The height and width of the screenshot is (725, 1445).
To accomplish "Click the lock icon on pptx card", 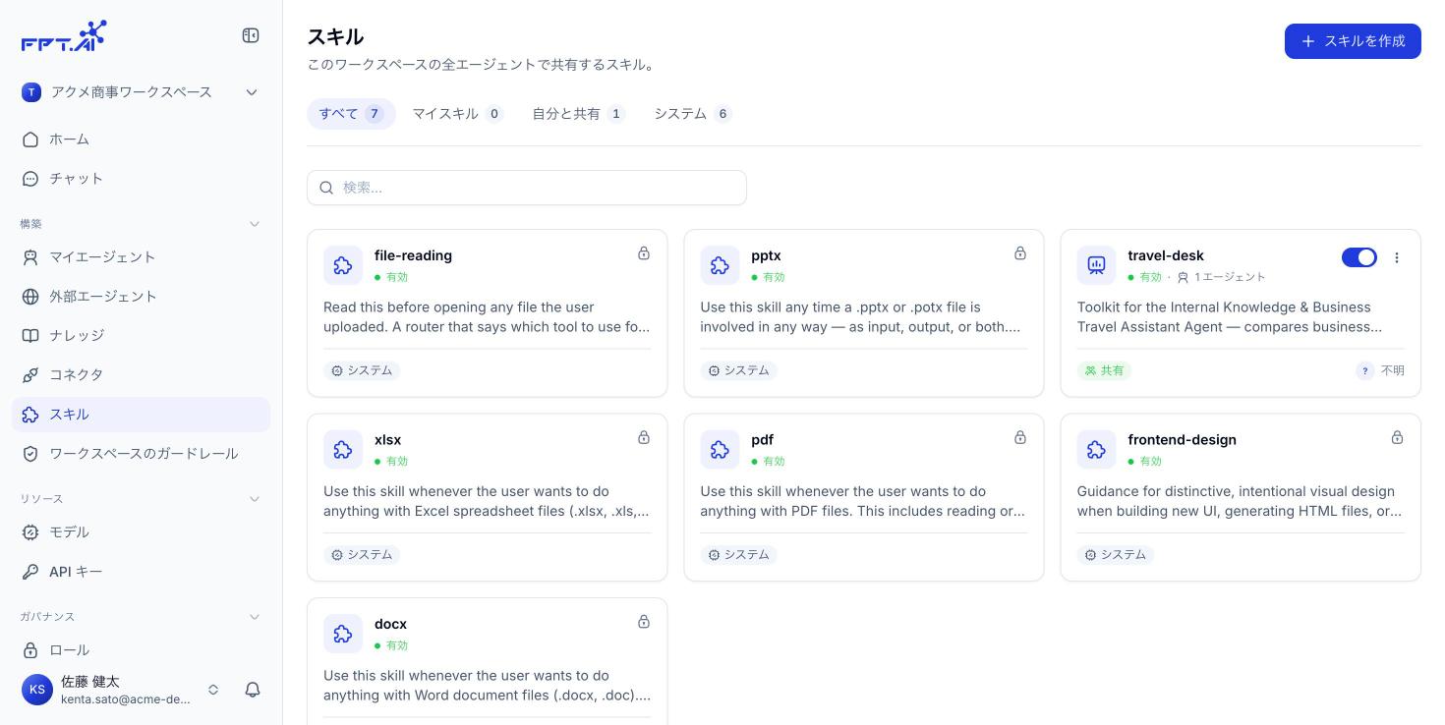I will tap(1020, 253).
